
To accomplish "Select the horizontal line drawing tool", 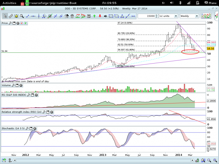I will pos(33,16).
